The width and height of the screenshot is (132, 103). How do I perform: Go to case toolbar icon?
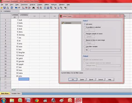tap(23, 8)
